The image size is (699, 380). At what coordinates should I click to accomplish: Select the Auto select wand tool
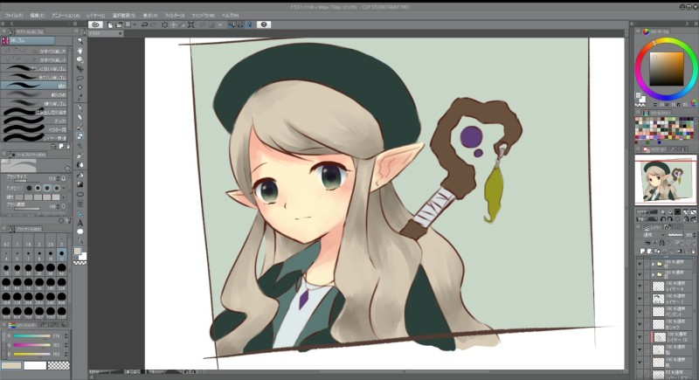coord(80,87)
